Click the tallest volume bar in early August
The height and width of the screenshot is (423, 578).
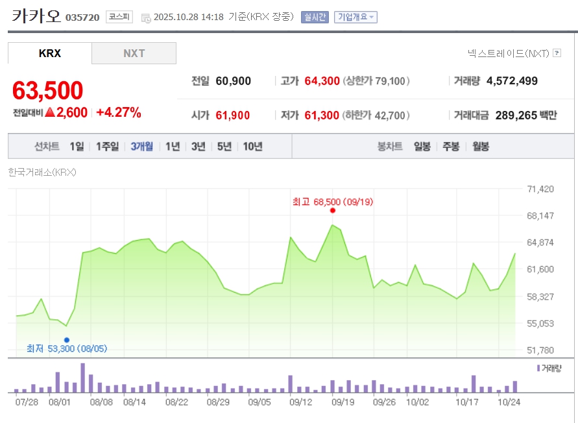click(82, 378)
